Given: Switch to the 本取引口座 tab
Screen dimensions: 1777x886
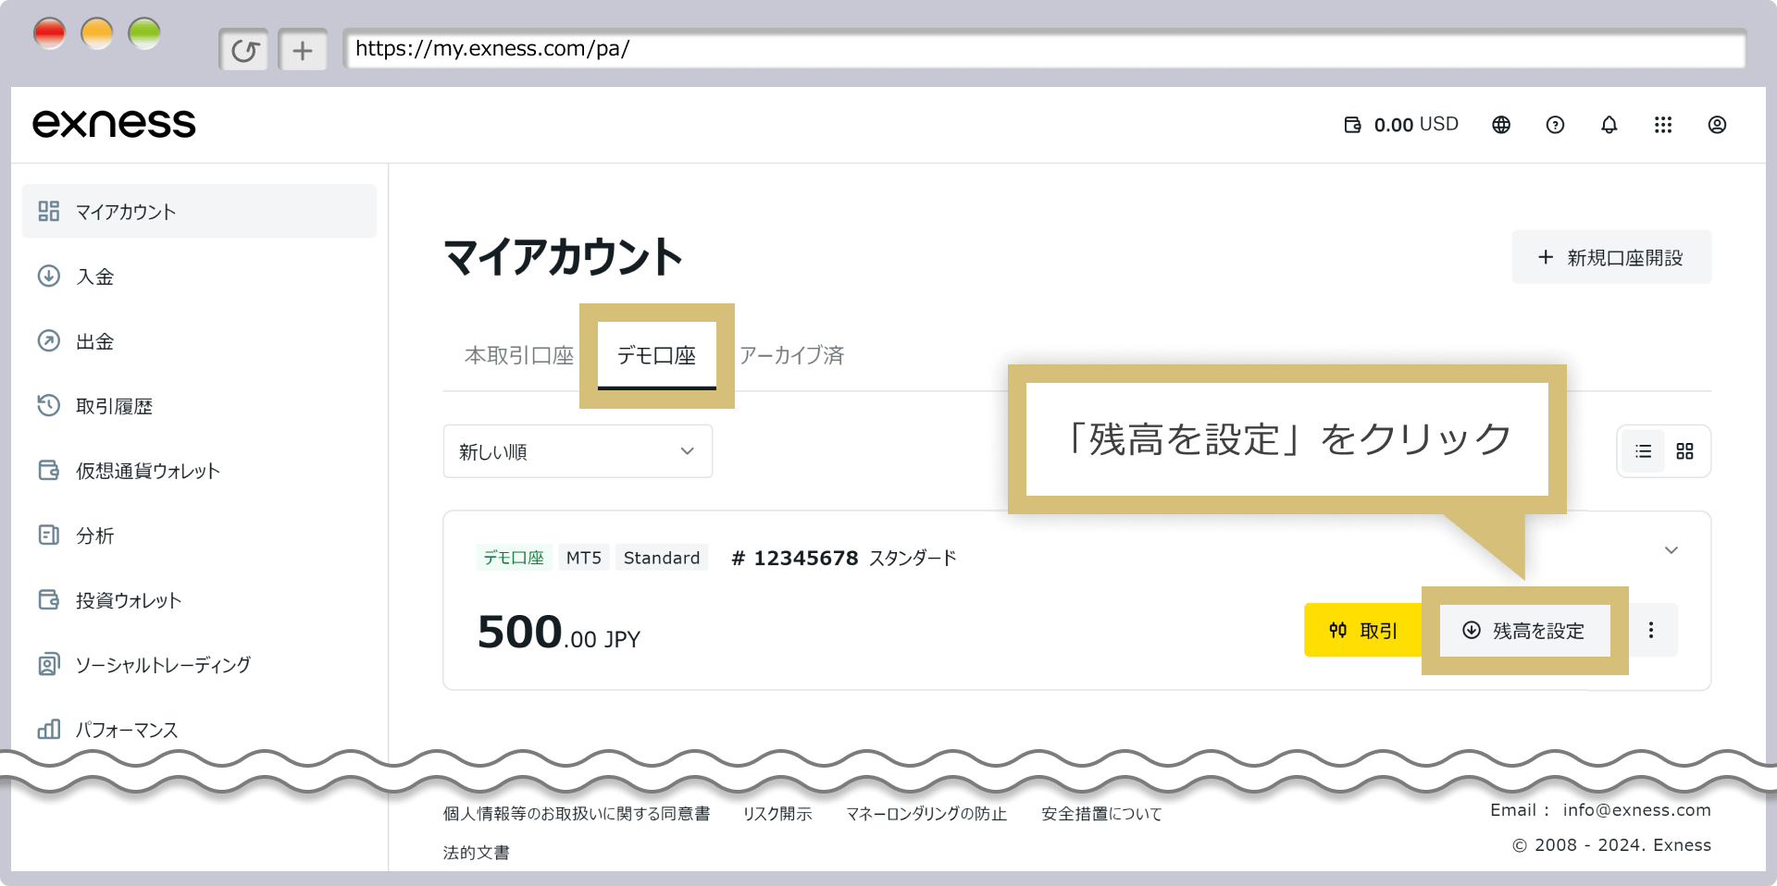Looking at the screenshot, I should 519,355.
